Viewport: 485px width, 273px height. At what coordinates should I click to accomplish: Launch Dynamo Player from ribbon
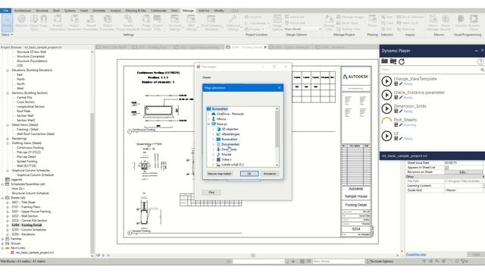pos(474,22)
